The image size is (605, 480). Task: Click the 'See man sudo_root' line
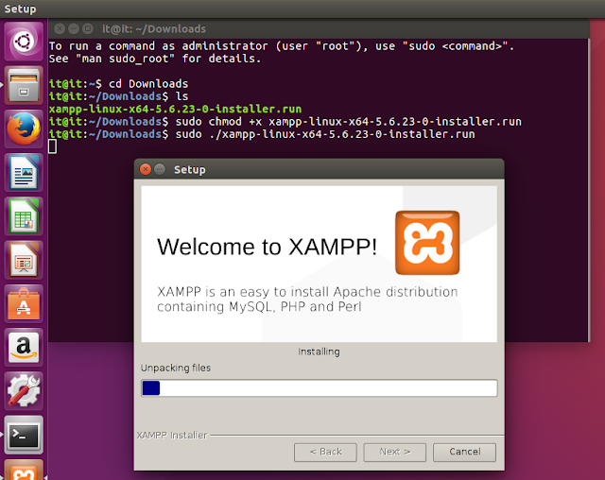click(x=155, y=59)
